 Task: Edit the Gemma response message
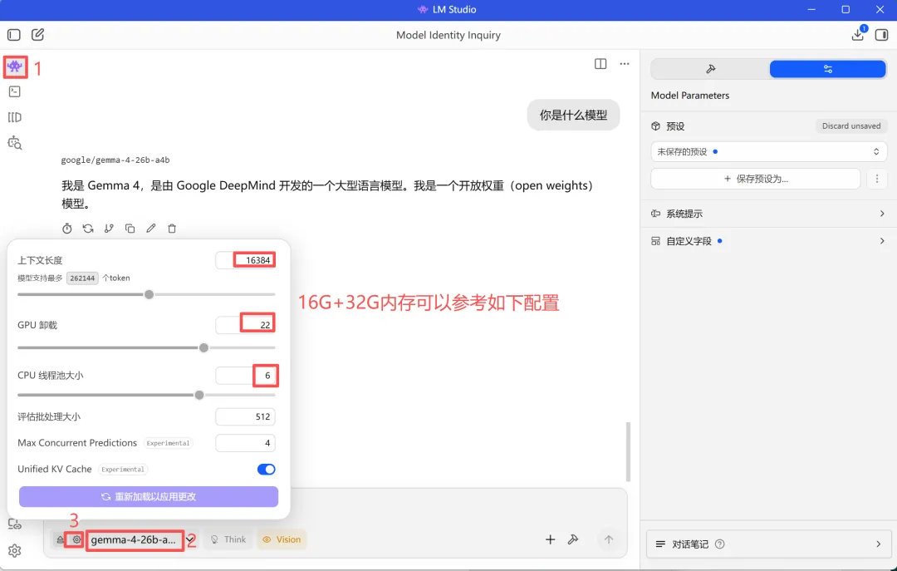[x=151, y=229]
